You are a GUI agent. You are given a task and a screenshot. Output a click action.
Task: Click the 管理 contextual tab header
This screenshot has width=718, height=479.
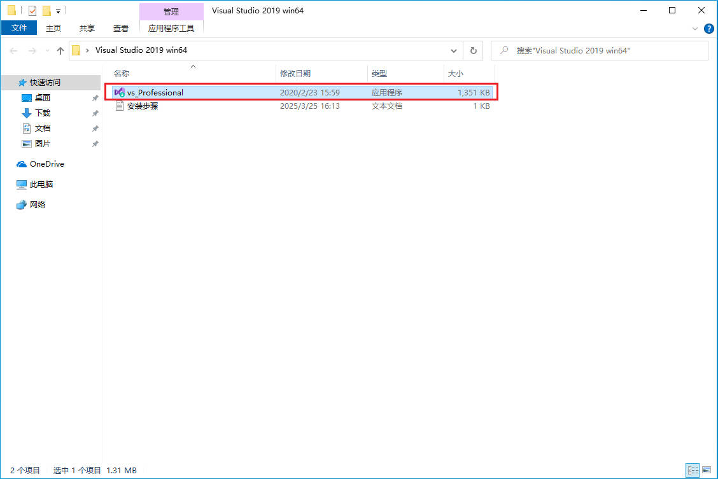point(171,11)
